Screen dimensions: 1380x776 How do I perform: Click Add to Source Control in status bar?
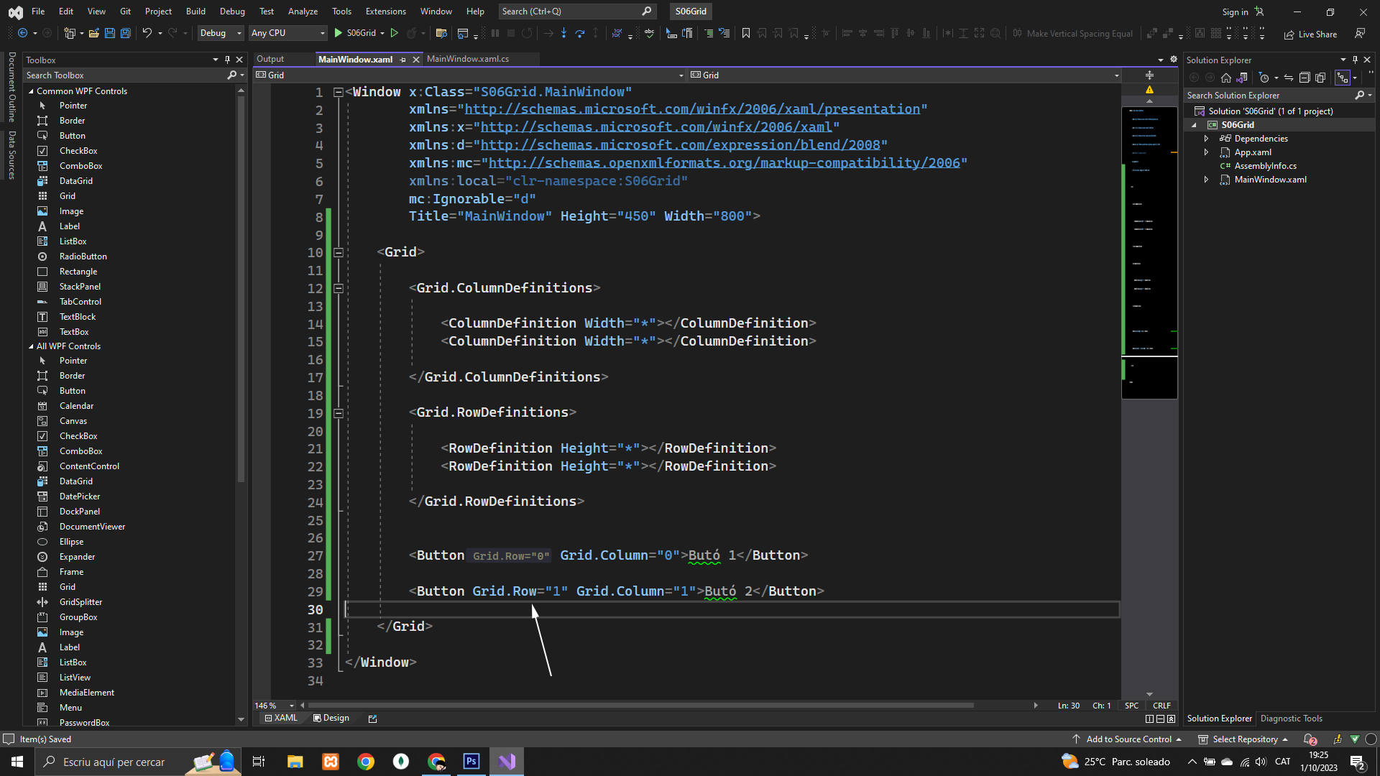[1128, 739]
